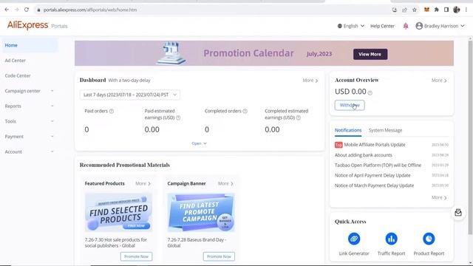Select Home in the sidebar
Image resolution: width=473 pixels, height=266 pixels.
[x=30, y=45]
